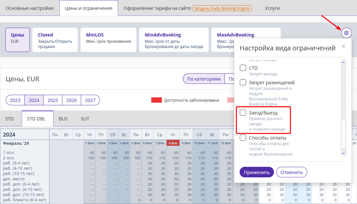This screenshot has height=204, width=357.
Task: Select the MinAdvBooking restriction card
Action: click(x=174, y=40)
